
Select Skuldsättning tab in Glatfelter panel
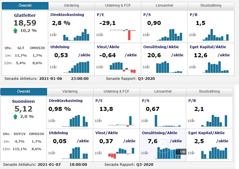[x=211, y=6]
